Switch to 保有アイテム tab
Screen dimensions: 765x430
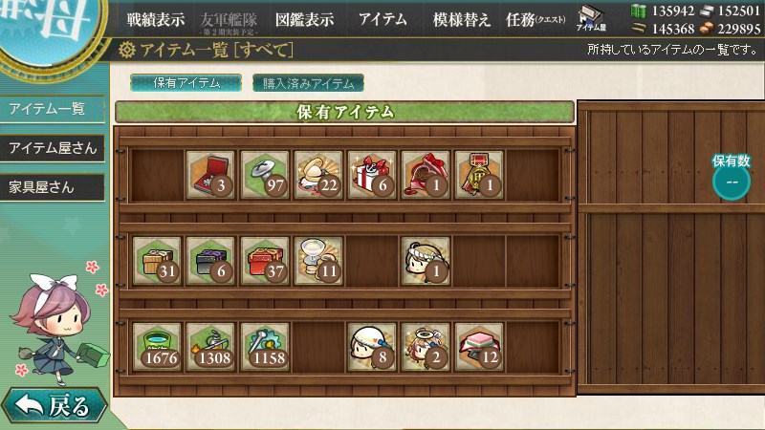click(186, 83)
